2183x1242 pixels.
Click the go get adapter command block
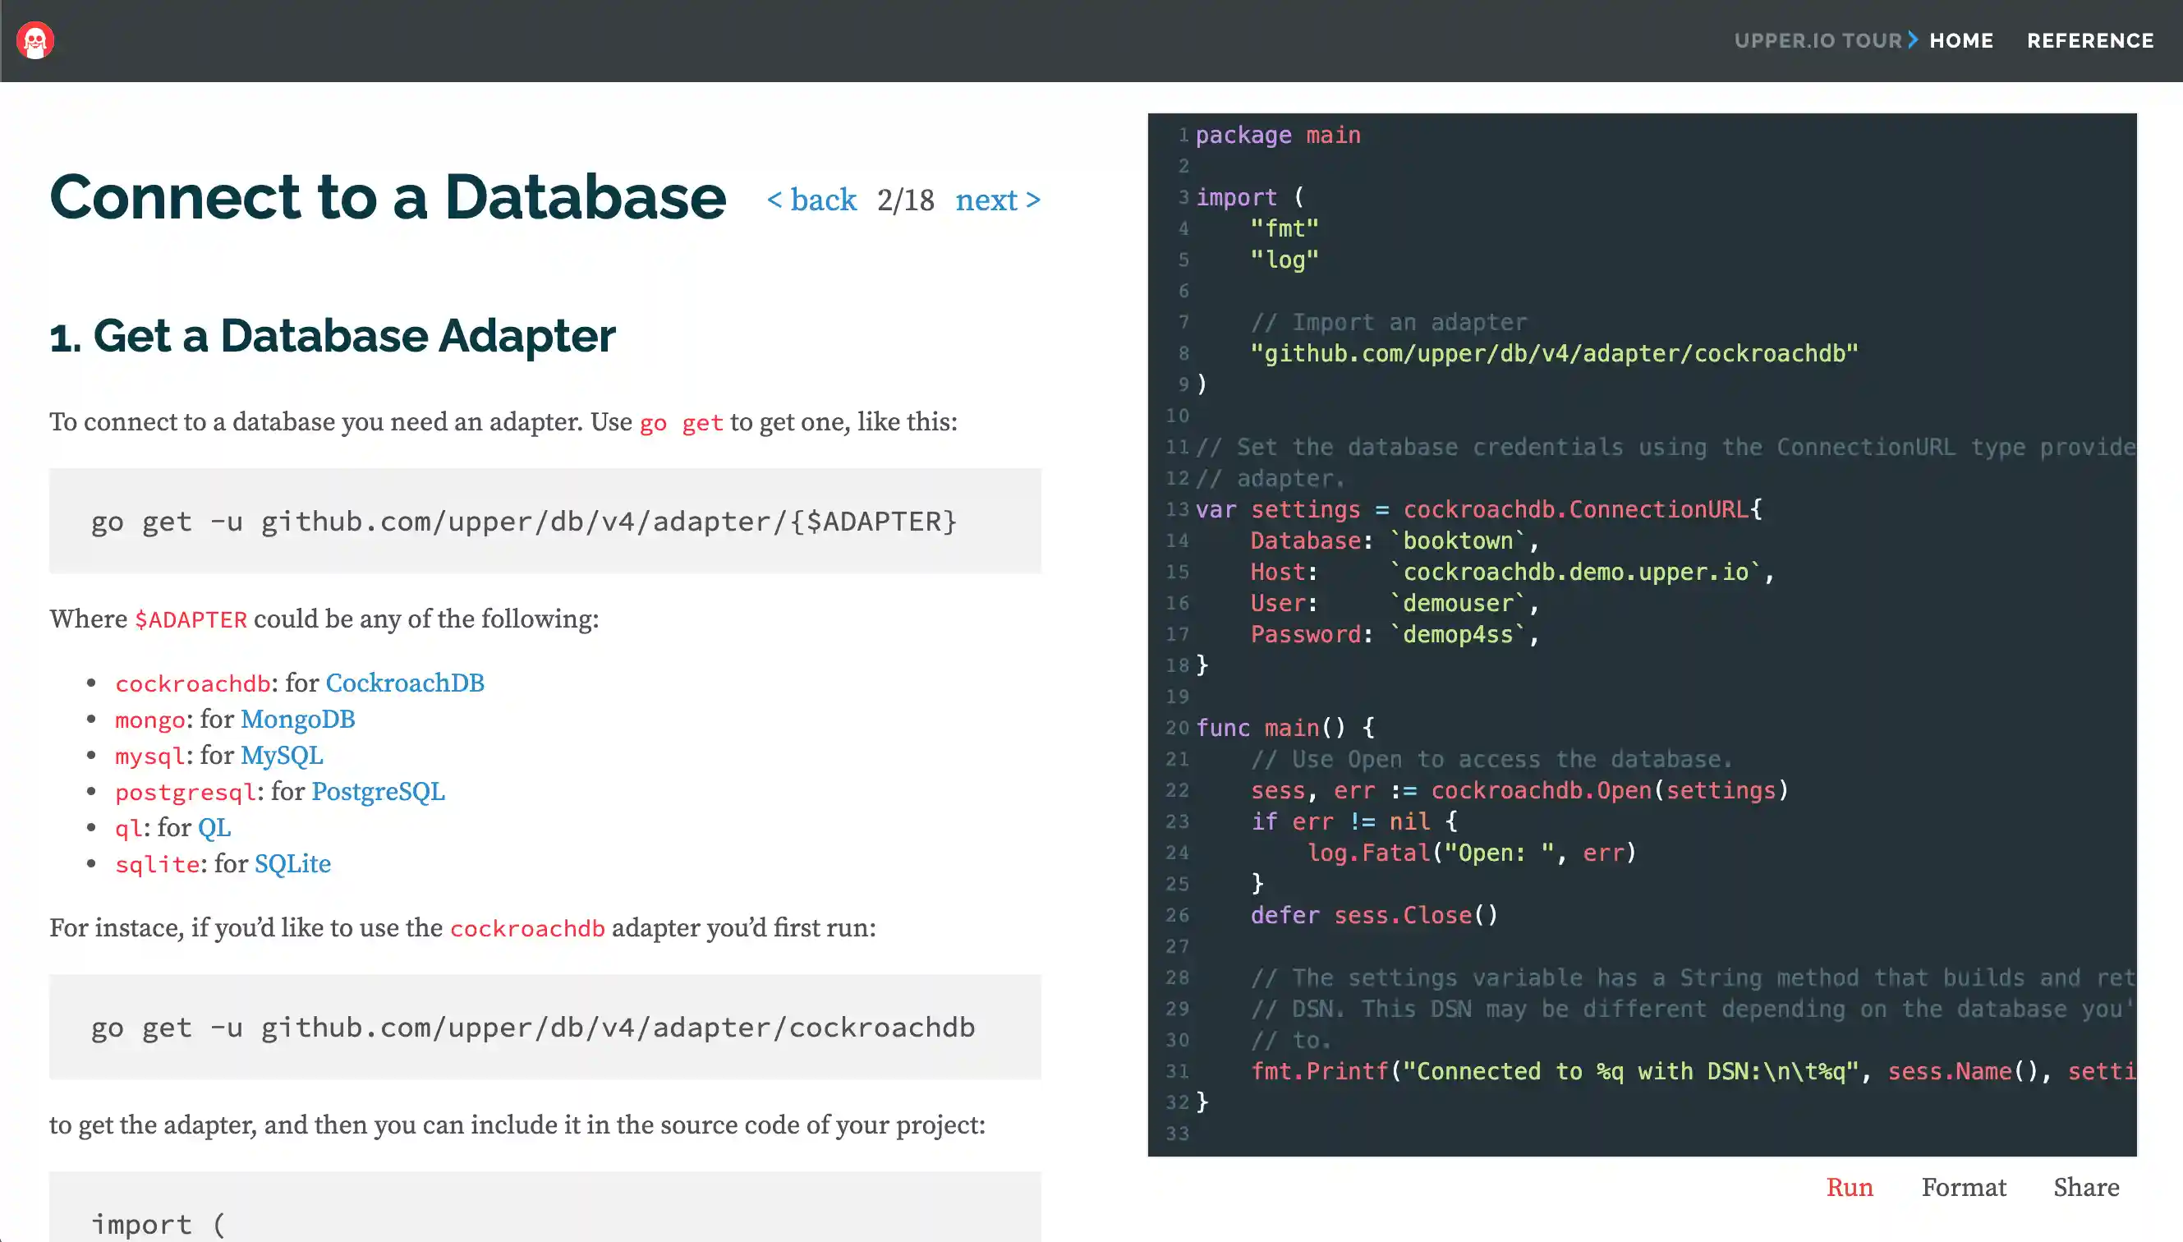click(x=544, y=521)
